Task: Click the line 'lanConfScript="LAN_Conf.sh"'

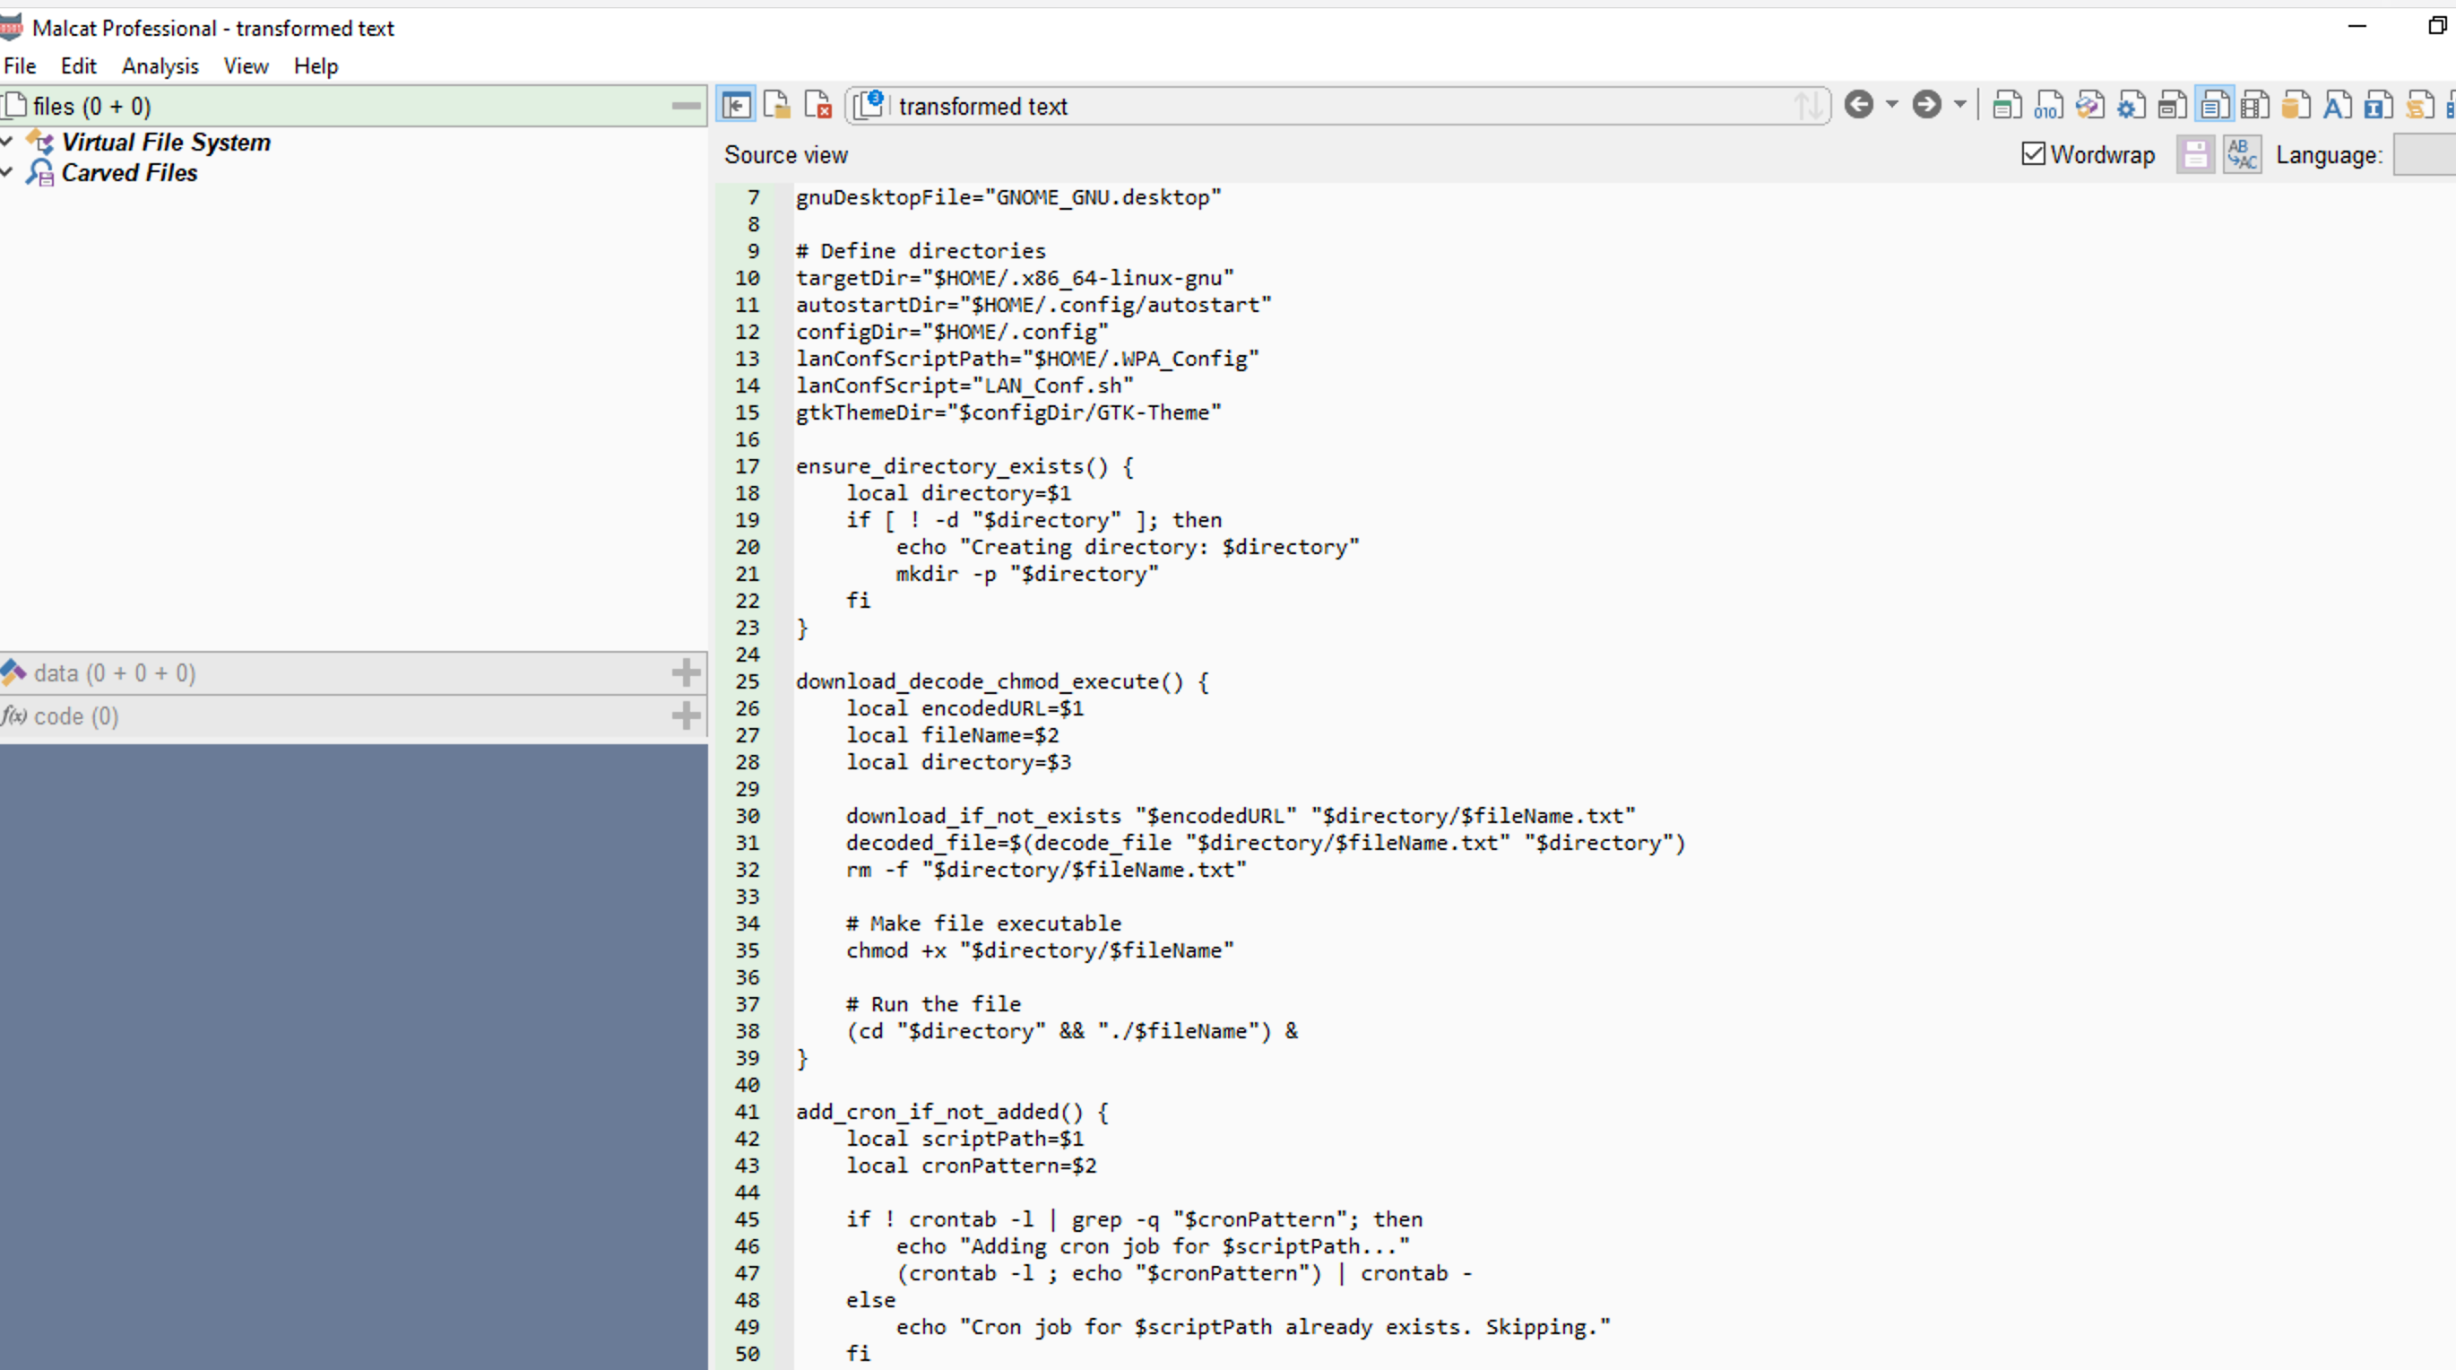Action: coord(964,386)
